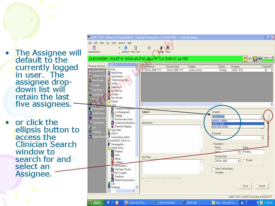Click into the Subject input field
275x206 pixels.
pyautogui.click(x=172, y=117)
